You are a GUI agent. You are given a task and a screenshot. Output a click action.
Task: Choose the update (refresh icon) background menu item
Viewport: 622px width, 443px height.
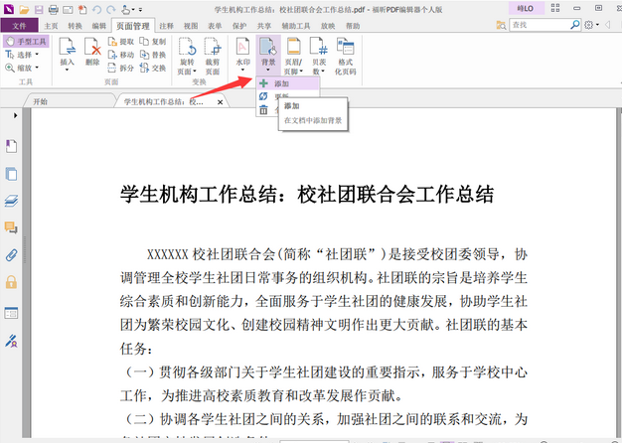point(263,95)
